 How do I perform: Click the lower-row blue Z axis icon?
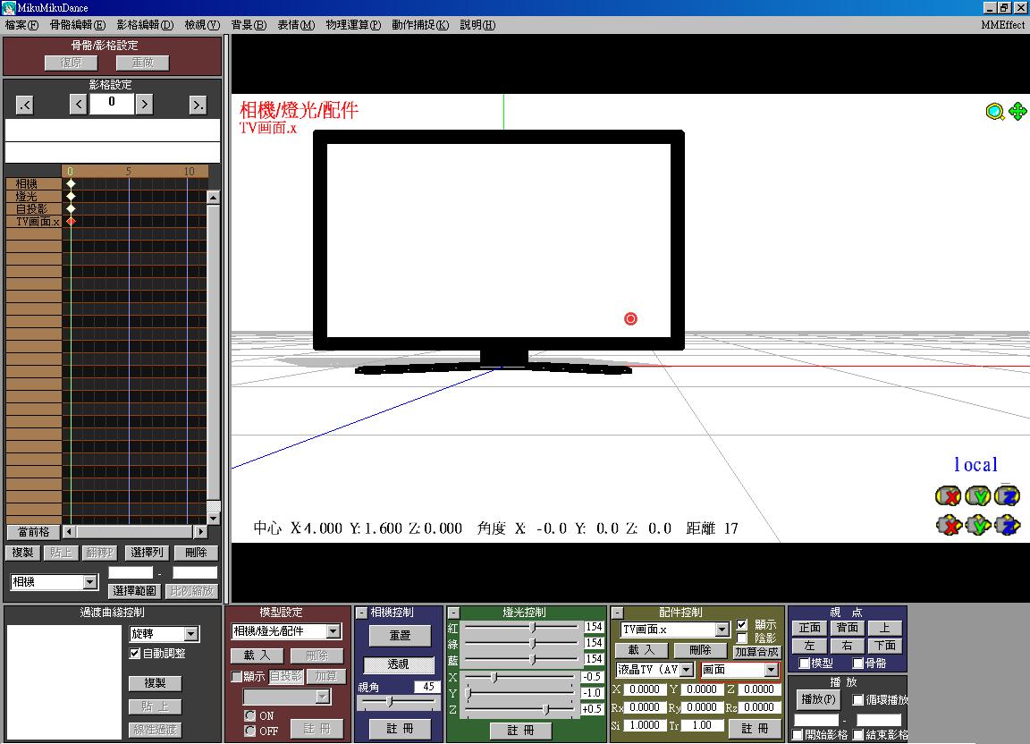tap(1007, 525)
